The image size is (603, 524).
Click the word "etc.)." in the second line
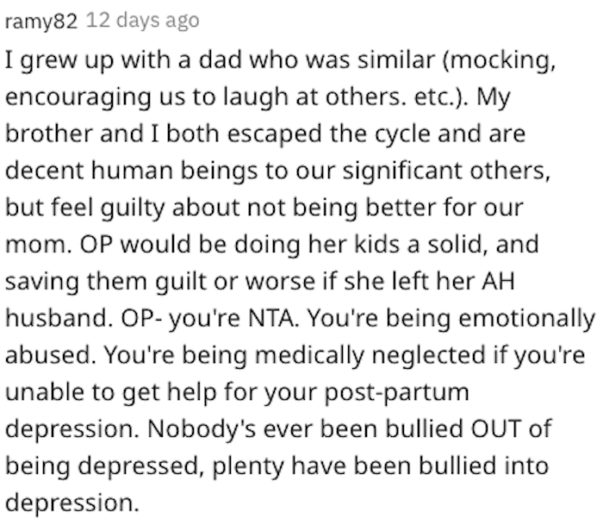point(441,97)
